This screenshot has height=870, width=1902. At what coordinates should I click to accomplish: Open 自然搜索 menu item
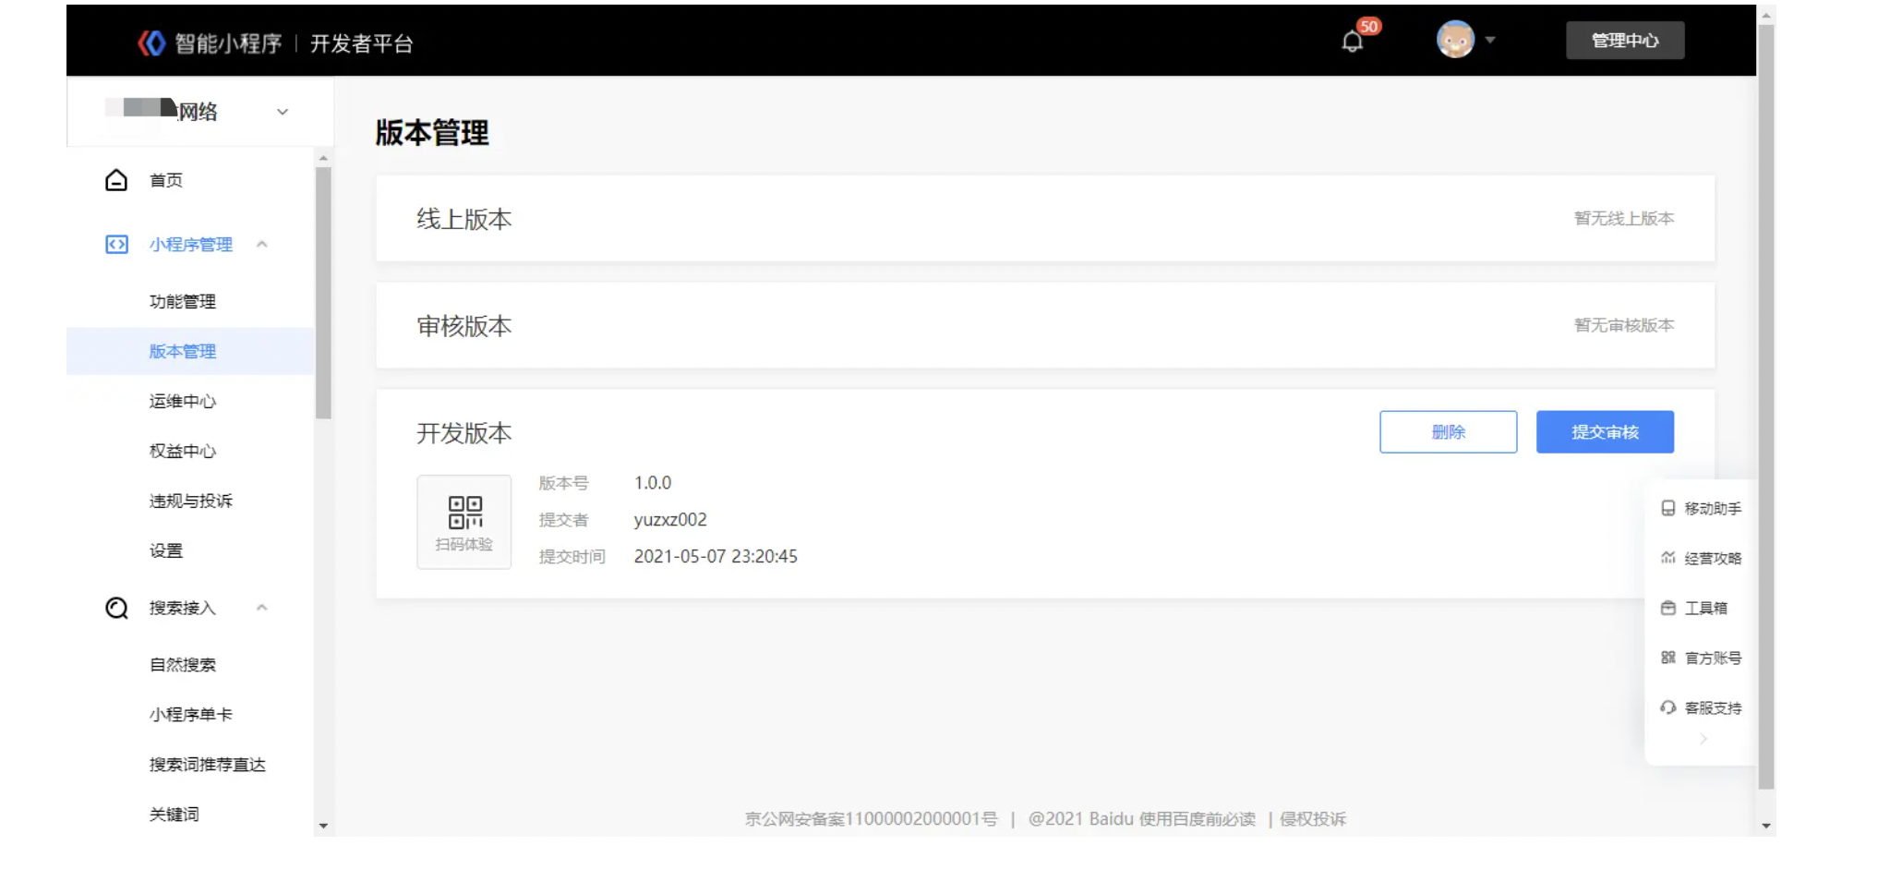point(183,665)
